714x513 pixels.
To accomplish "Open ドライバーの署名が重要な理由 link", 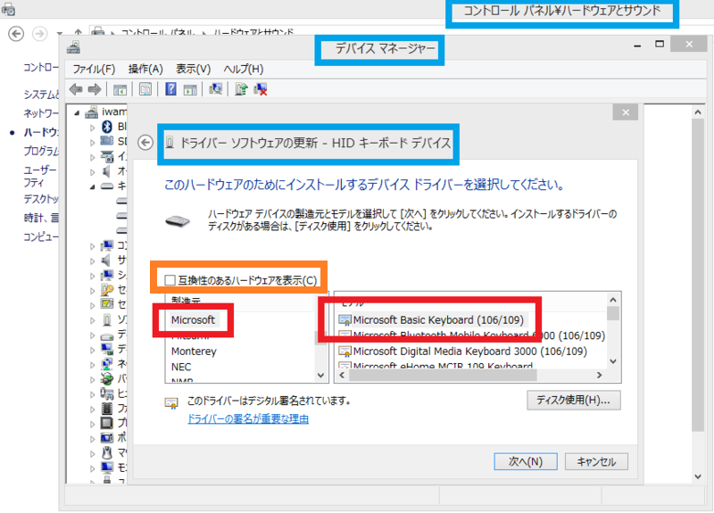I will 248,418.
